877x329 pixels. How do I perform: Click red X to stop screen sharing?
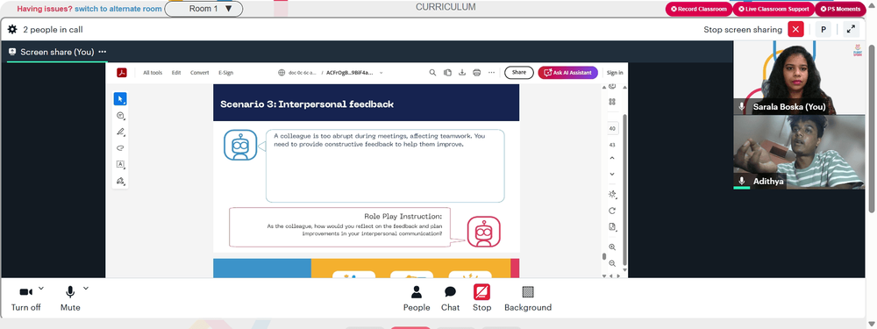(x=795, y=30)
